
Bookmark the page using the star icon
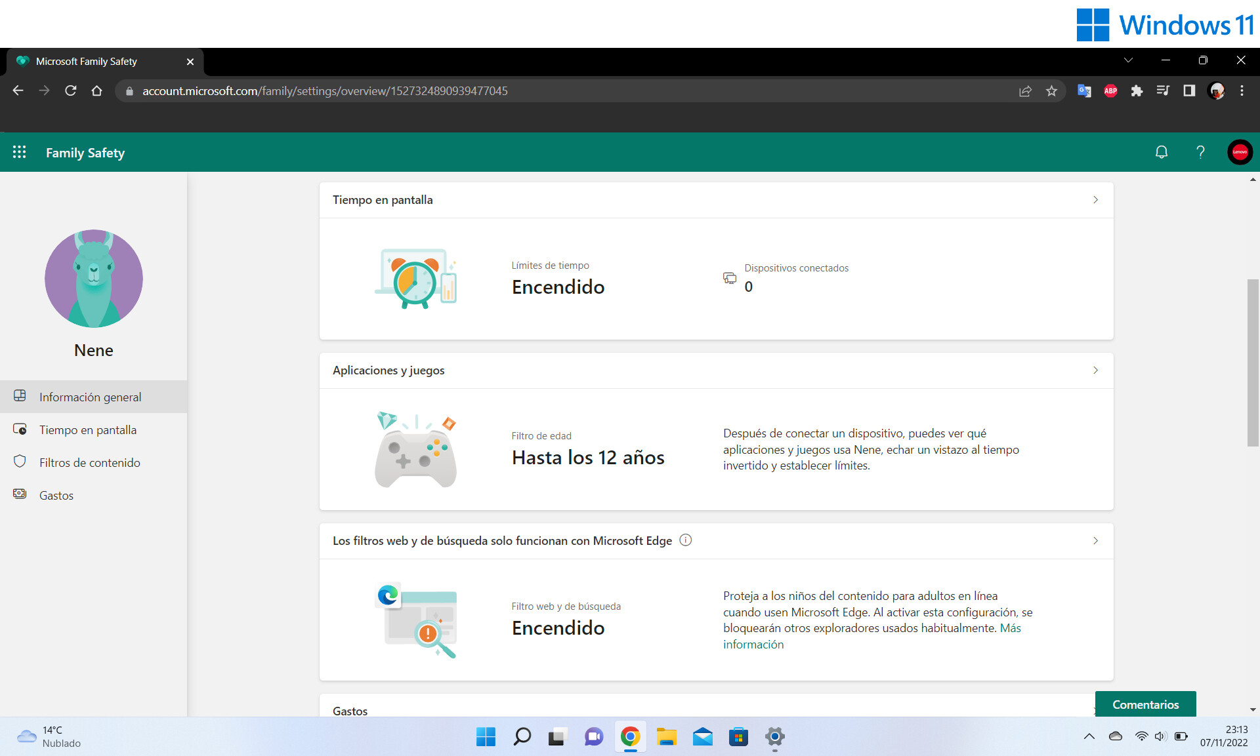point(1051,91)
